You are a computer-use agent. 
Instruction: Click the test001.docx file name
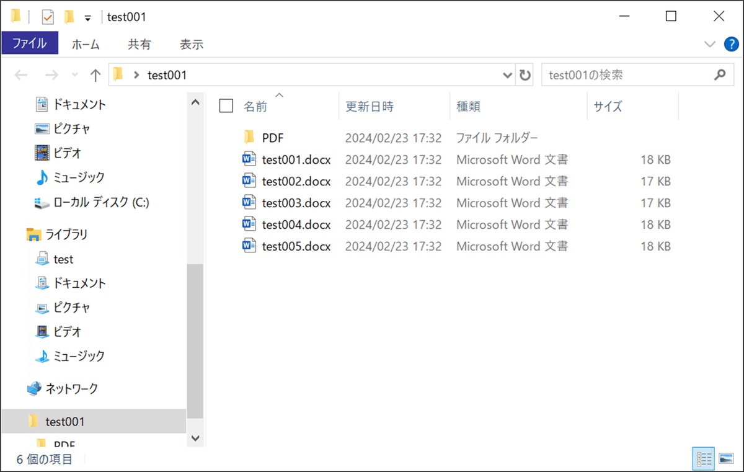296,160
